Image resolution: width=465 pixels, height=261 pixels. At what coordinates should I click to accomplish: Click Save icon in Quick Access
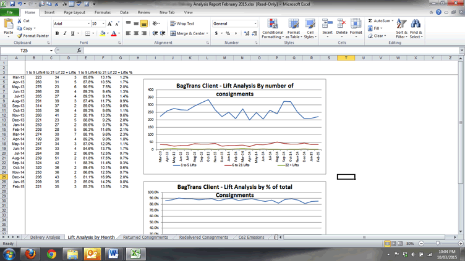click(x=12, y=4)
